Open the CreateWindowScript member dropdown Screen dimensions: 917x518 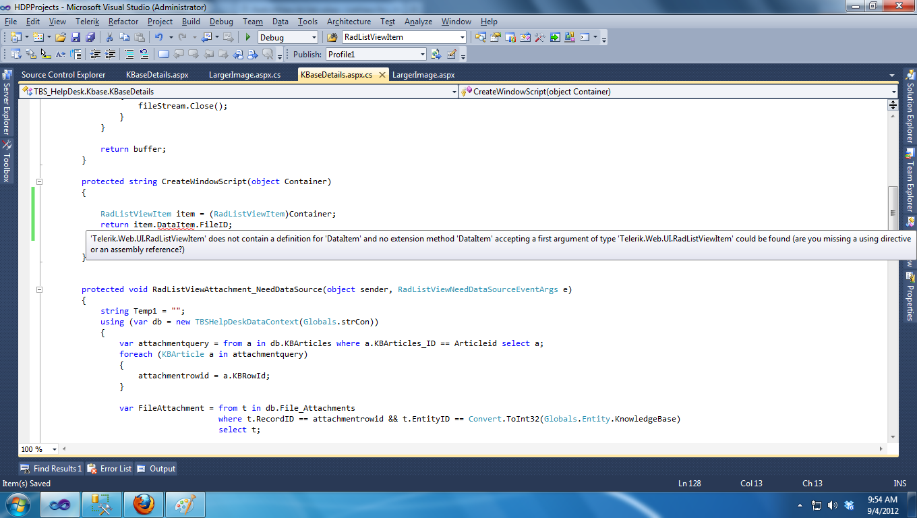(x=894, y=92)
